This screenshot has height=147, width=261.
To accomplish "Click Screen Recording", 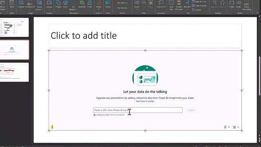I will tap(247, 5).
